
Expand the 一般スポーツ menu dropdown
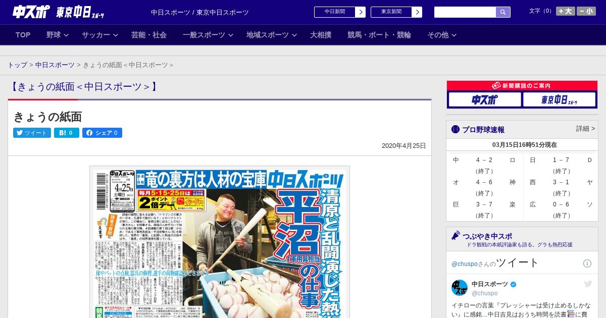pyautogui.click(x=208, y=35)
